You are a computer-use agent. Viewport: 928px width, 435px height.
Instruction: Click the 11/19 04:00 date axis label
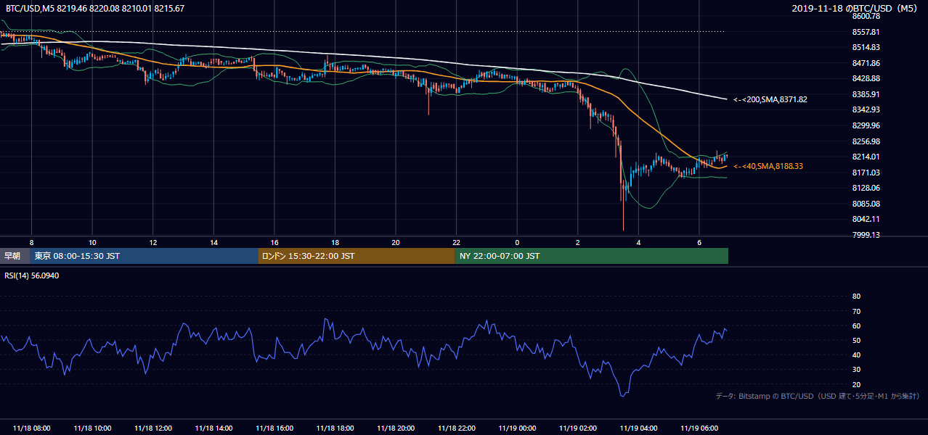point(638,428)
